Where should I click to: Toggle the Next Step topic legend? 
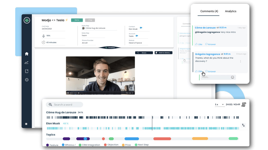coord(142,145)
